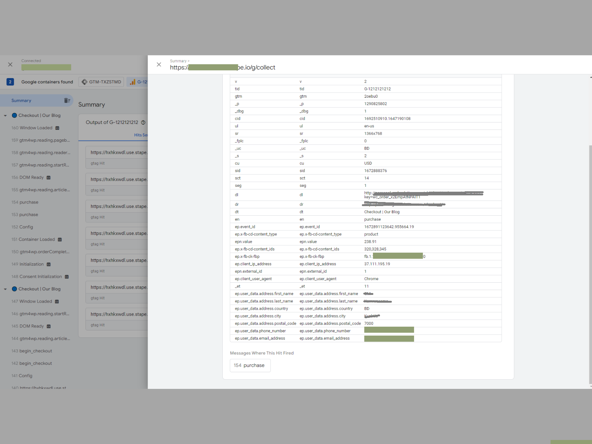
Task: Click the code icon beside 160 Window Loaded
Action: tap(57, 128)
